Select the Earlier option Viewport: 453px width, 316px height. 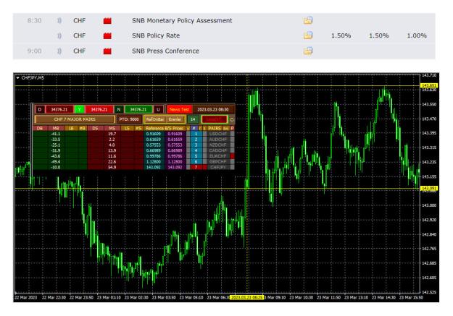pos(175,119)
